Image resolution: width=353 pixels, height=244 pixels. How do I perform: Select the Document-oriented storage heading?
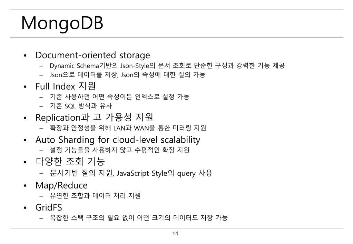(93, 55)
